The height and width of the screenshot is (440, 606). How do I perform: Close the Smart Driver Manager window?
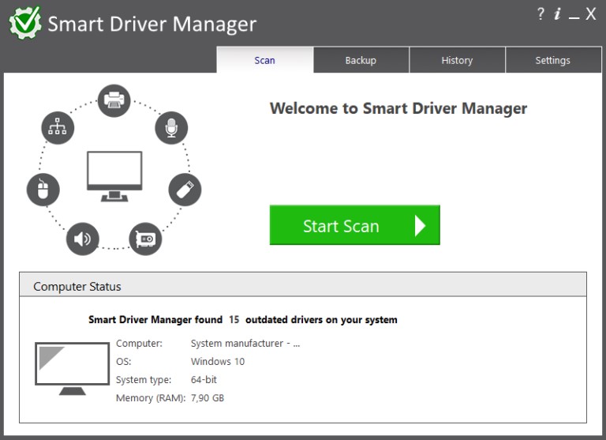point(590,14)
